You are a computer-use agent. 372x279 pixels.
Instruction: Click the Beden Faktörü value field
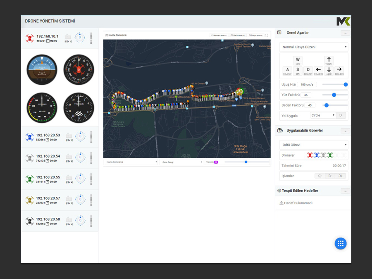click(x=310, y=105)
